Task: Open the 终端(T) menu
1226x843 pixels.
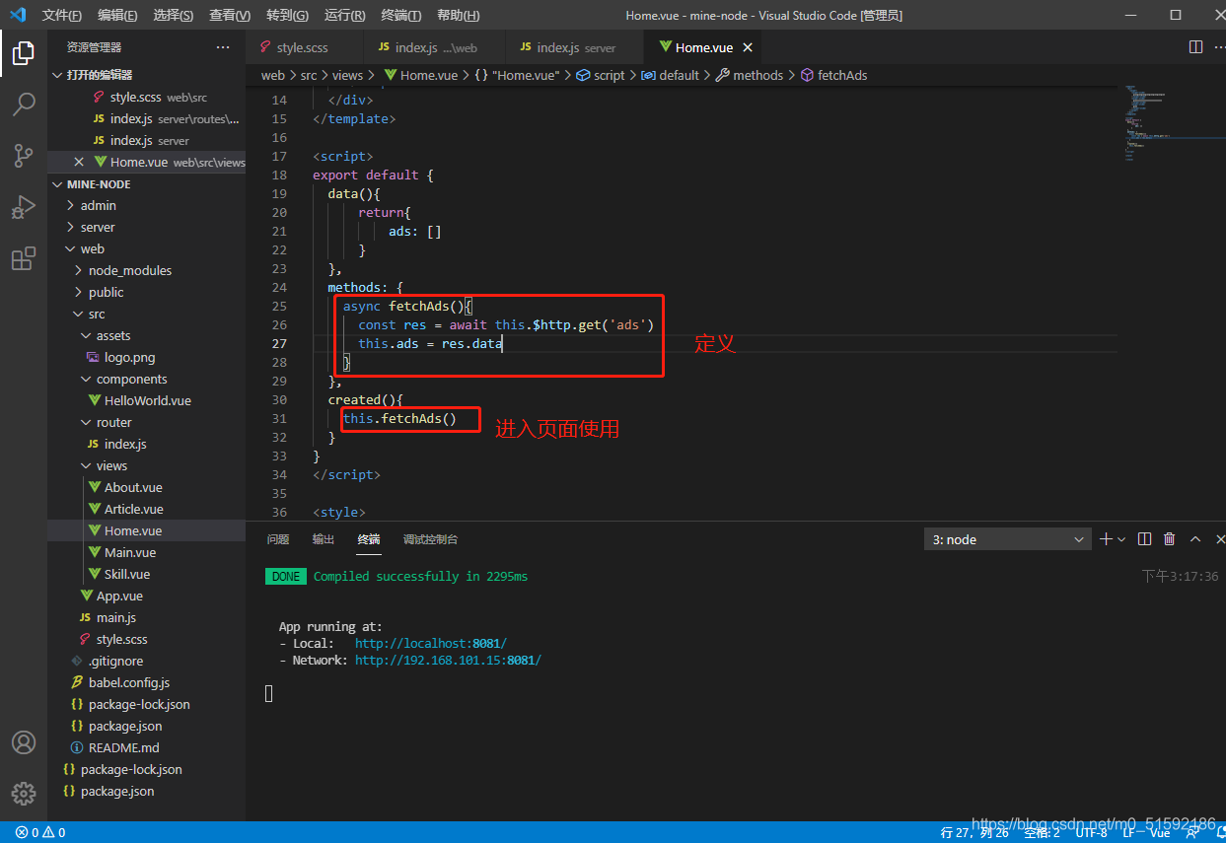Action: pyautogui.click(x=400, y=15)
